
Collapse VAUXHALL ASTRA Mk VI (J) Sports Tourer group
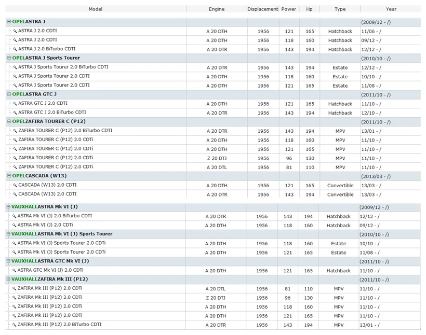point(8,234)
